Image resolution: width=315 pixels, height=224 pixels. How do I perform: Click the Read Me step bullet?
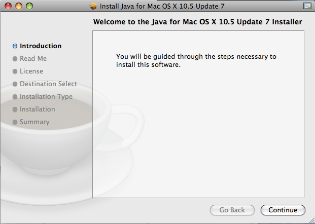15,59
